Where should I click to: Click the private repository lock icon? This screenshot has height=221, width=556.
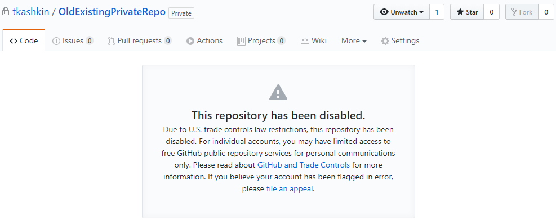point(5,12)
